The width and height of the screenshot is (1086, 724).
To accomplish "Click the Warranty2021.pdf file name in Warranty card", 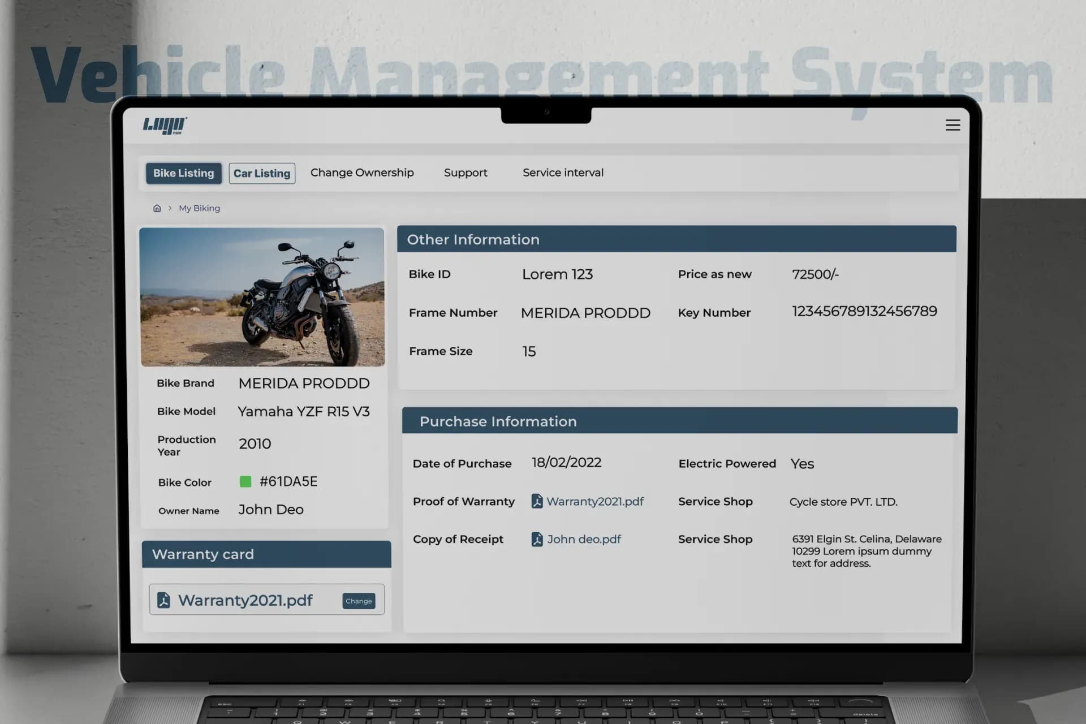I will click(x=245, y=600).
